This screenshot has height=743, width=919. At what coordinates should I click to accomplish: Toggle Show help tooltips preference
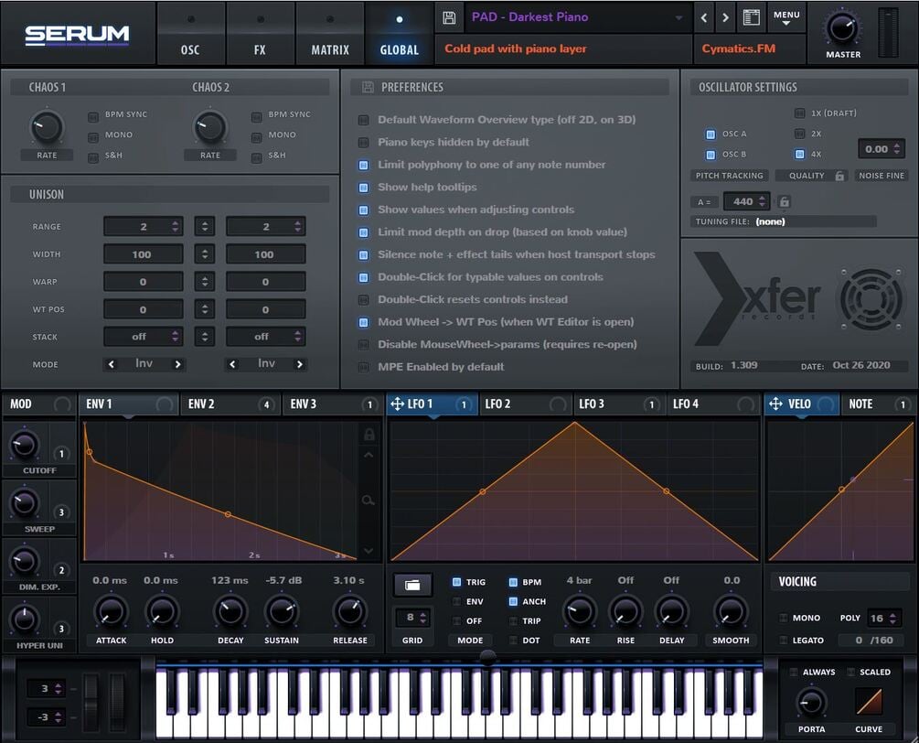point(363,188)
